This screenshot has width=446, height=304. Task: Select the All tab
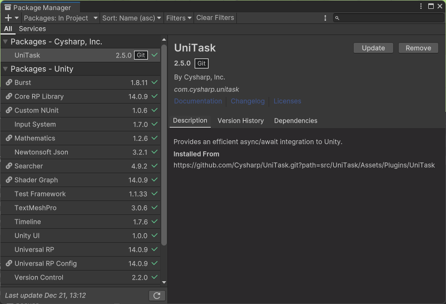coord(8,29)
